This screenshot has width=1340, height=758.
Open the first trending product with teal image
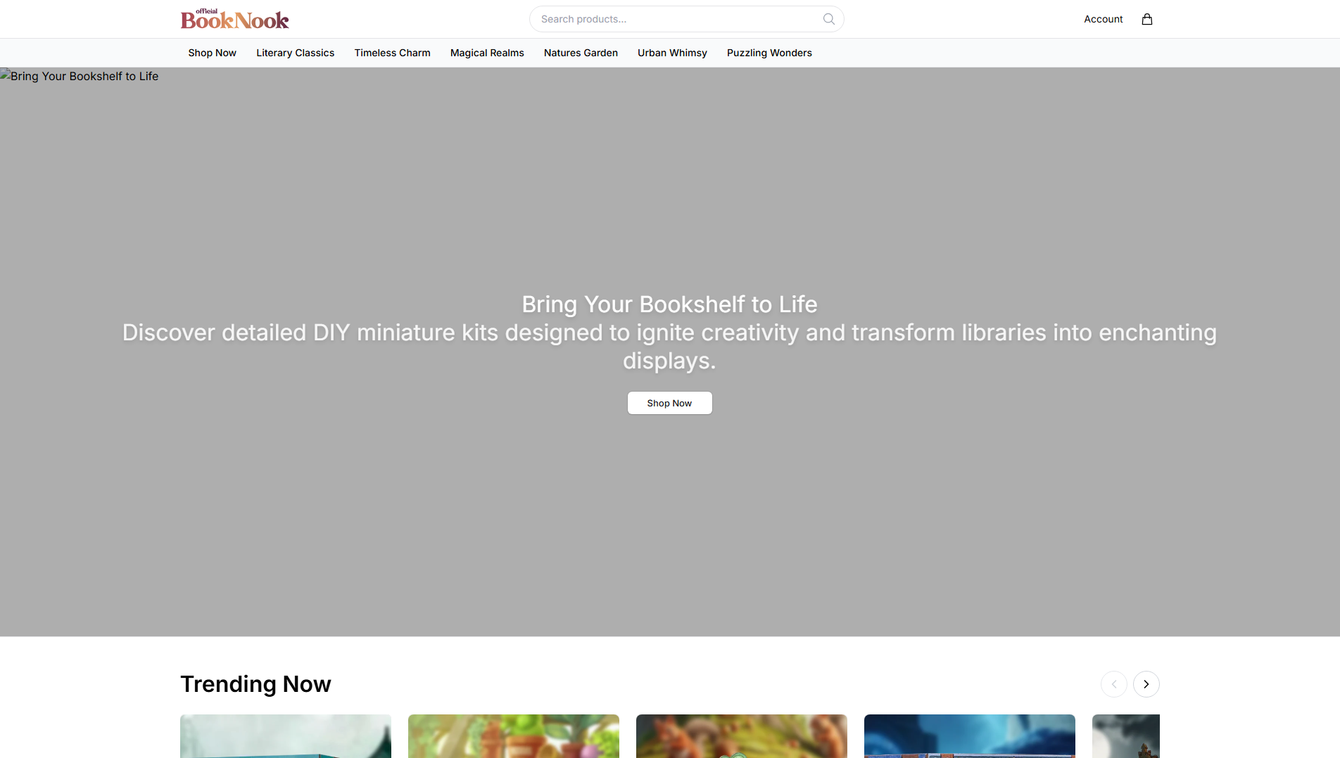pyautogui.click(x=286, y=736)
